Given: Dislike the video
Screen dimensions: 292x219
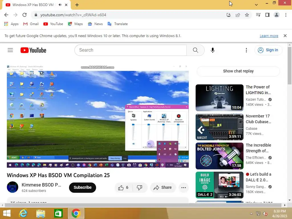Looking at the screenshot, I should pyautogui.click(x=140, y=187).
